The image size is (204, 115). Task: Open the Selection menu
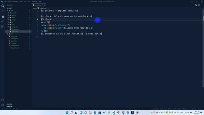pos(15,2)
